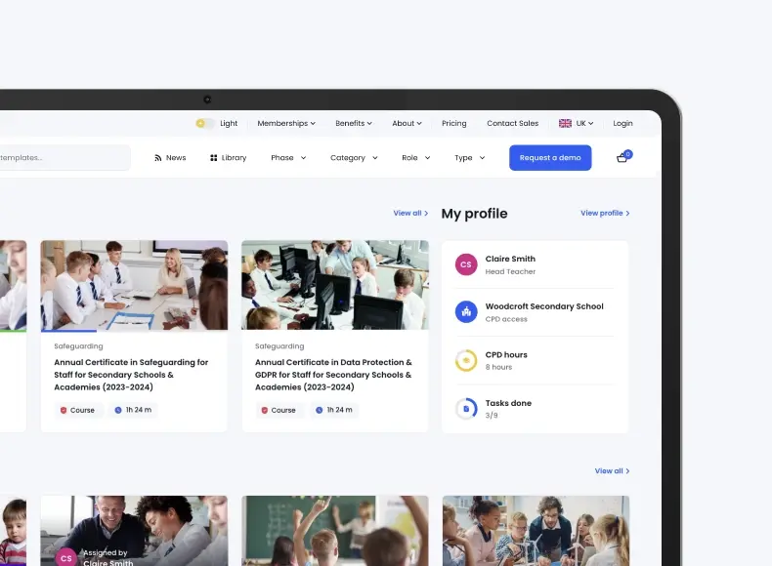This screenshot has height=566, width=772.
Task: Click the News feed icon
Action: tap(158, 158)
